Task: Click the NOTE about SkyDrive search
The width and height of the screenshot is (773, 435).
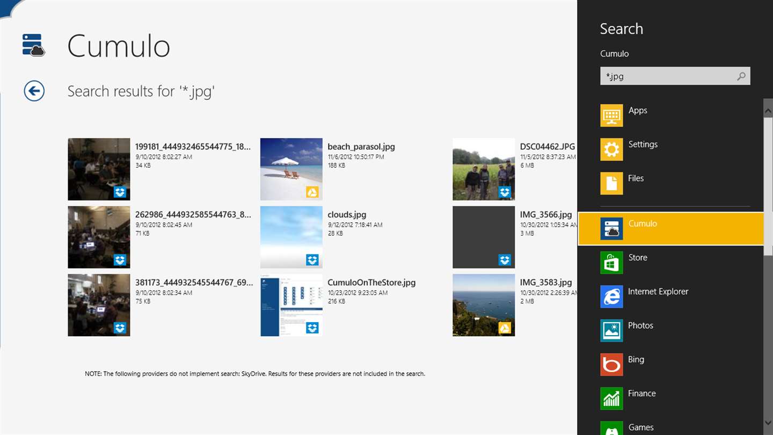Action: pos(255,373)
